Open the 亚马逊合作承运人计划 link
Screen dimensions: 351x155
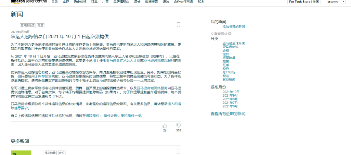(x=123, y=60)
